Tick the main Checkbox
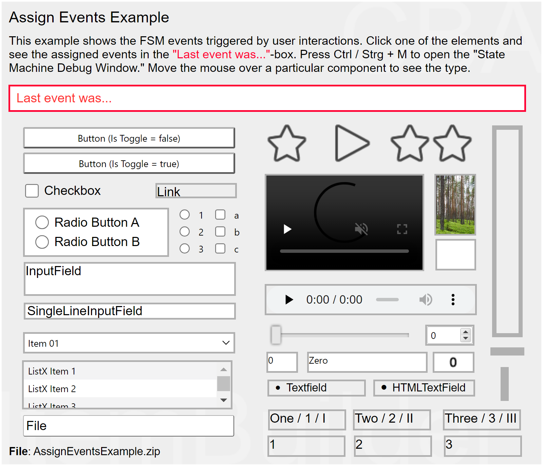The width and height of the screenshot is (543, 466). click(x=32, y=191)
